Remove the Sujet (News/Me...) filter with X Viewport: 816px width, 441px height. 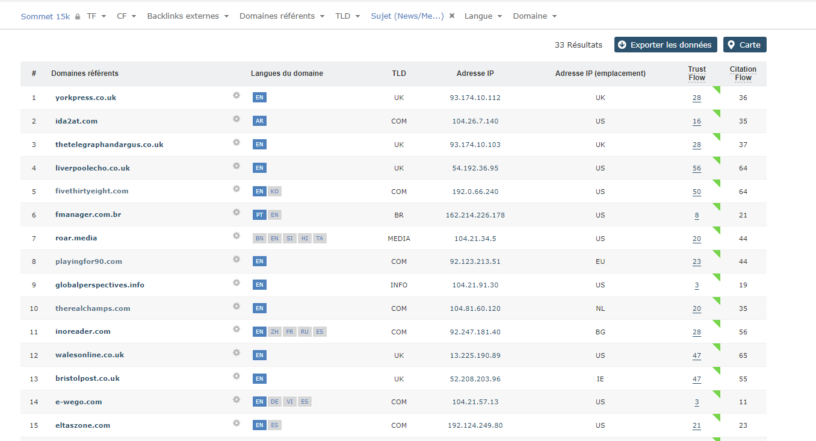pyautogui.click(x=452, y=16)
